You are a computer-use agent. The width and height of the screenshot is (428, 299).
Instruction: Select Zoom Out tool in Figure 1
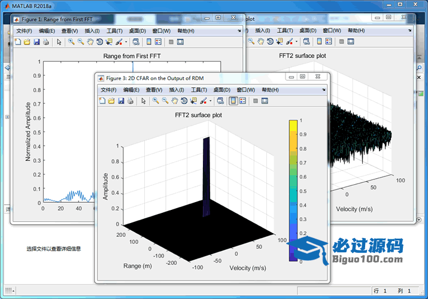(81, 42)
